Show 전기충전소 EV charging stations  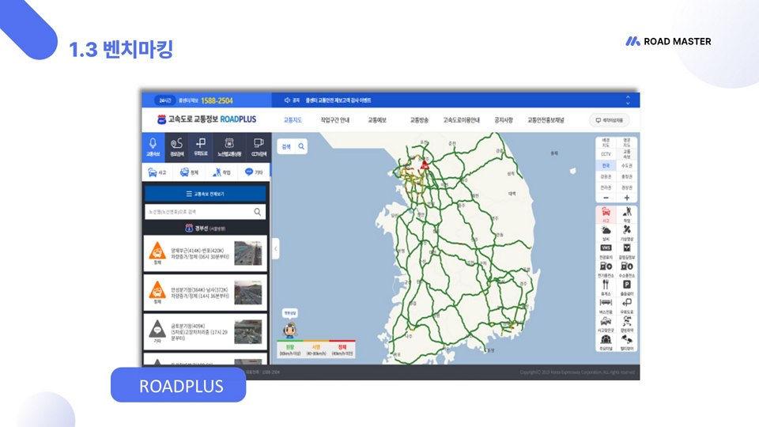[606, 269]
